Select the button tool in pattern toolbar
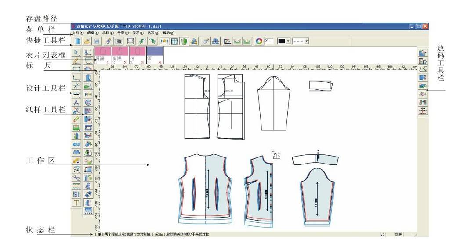Image resolution: width=475 pixels, height=250 pixels. coord(88,102)
